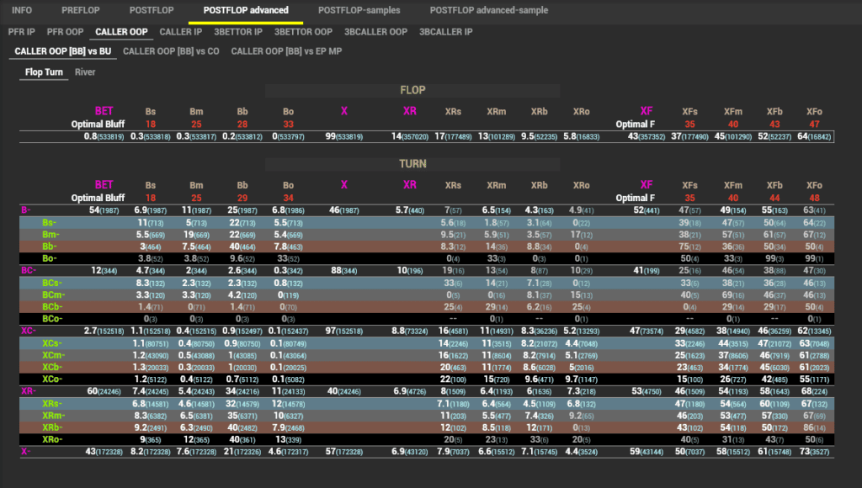The image size is (862, 488).
Task: Click the Bs- row label
Action: point(50,223)
